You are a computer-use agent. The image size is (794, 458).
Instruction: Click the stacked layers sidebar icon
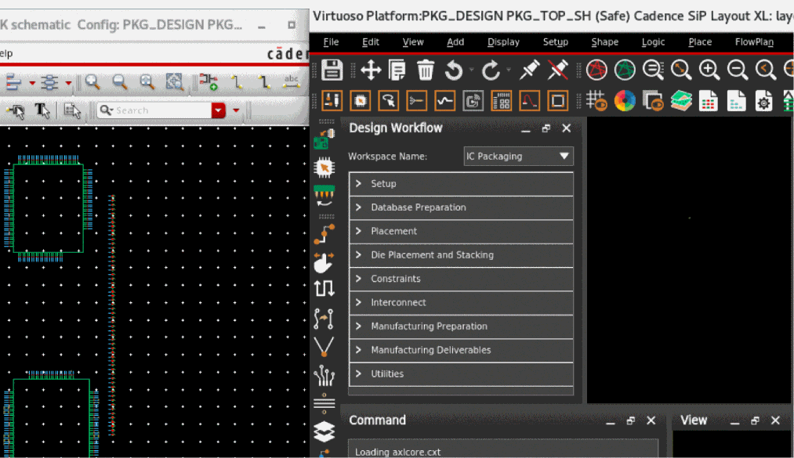coord(324,431)
